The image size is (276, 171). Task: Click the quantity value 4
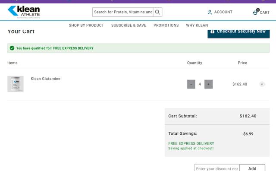point(200,84)
